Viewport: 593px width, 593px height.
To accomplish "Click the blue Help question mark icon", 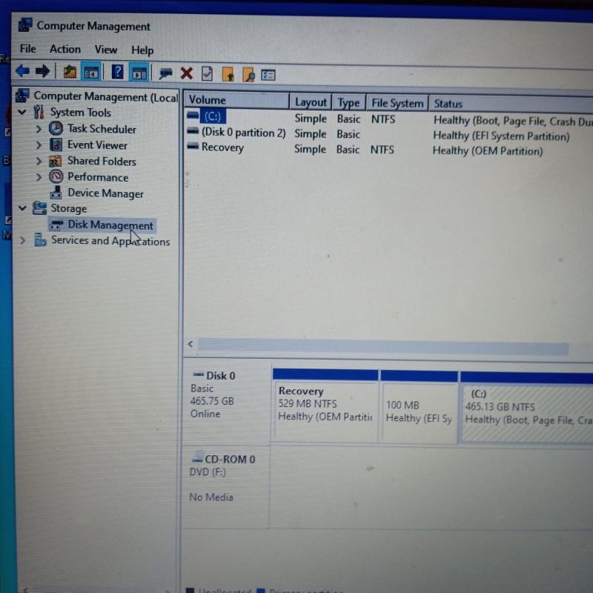I will point(117,72).
